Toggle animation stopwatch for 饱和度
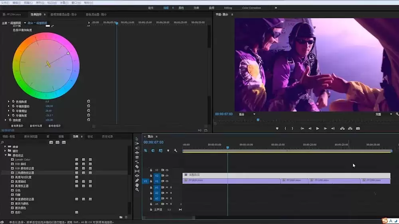Screen dimensions: 399x224 pos(10,120)
